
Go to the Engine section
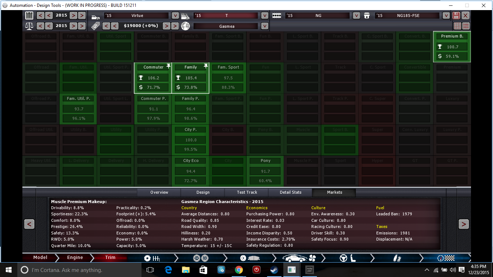[x=75, y=258]
